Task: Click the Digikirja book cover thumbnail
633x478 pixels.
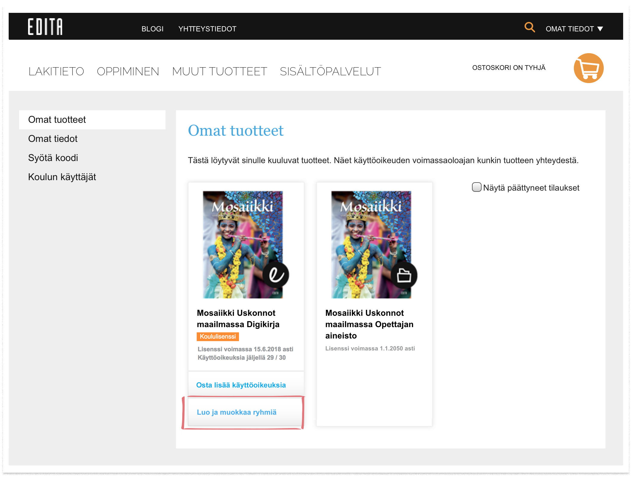Action: (x=243, y=245)
